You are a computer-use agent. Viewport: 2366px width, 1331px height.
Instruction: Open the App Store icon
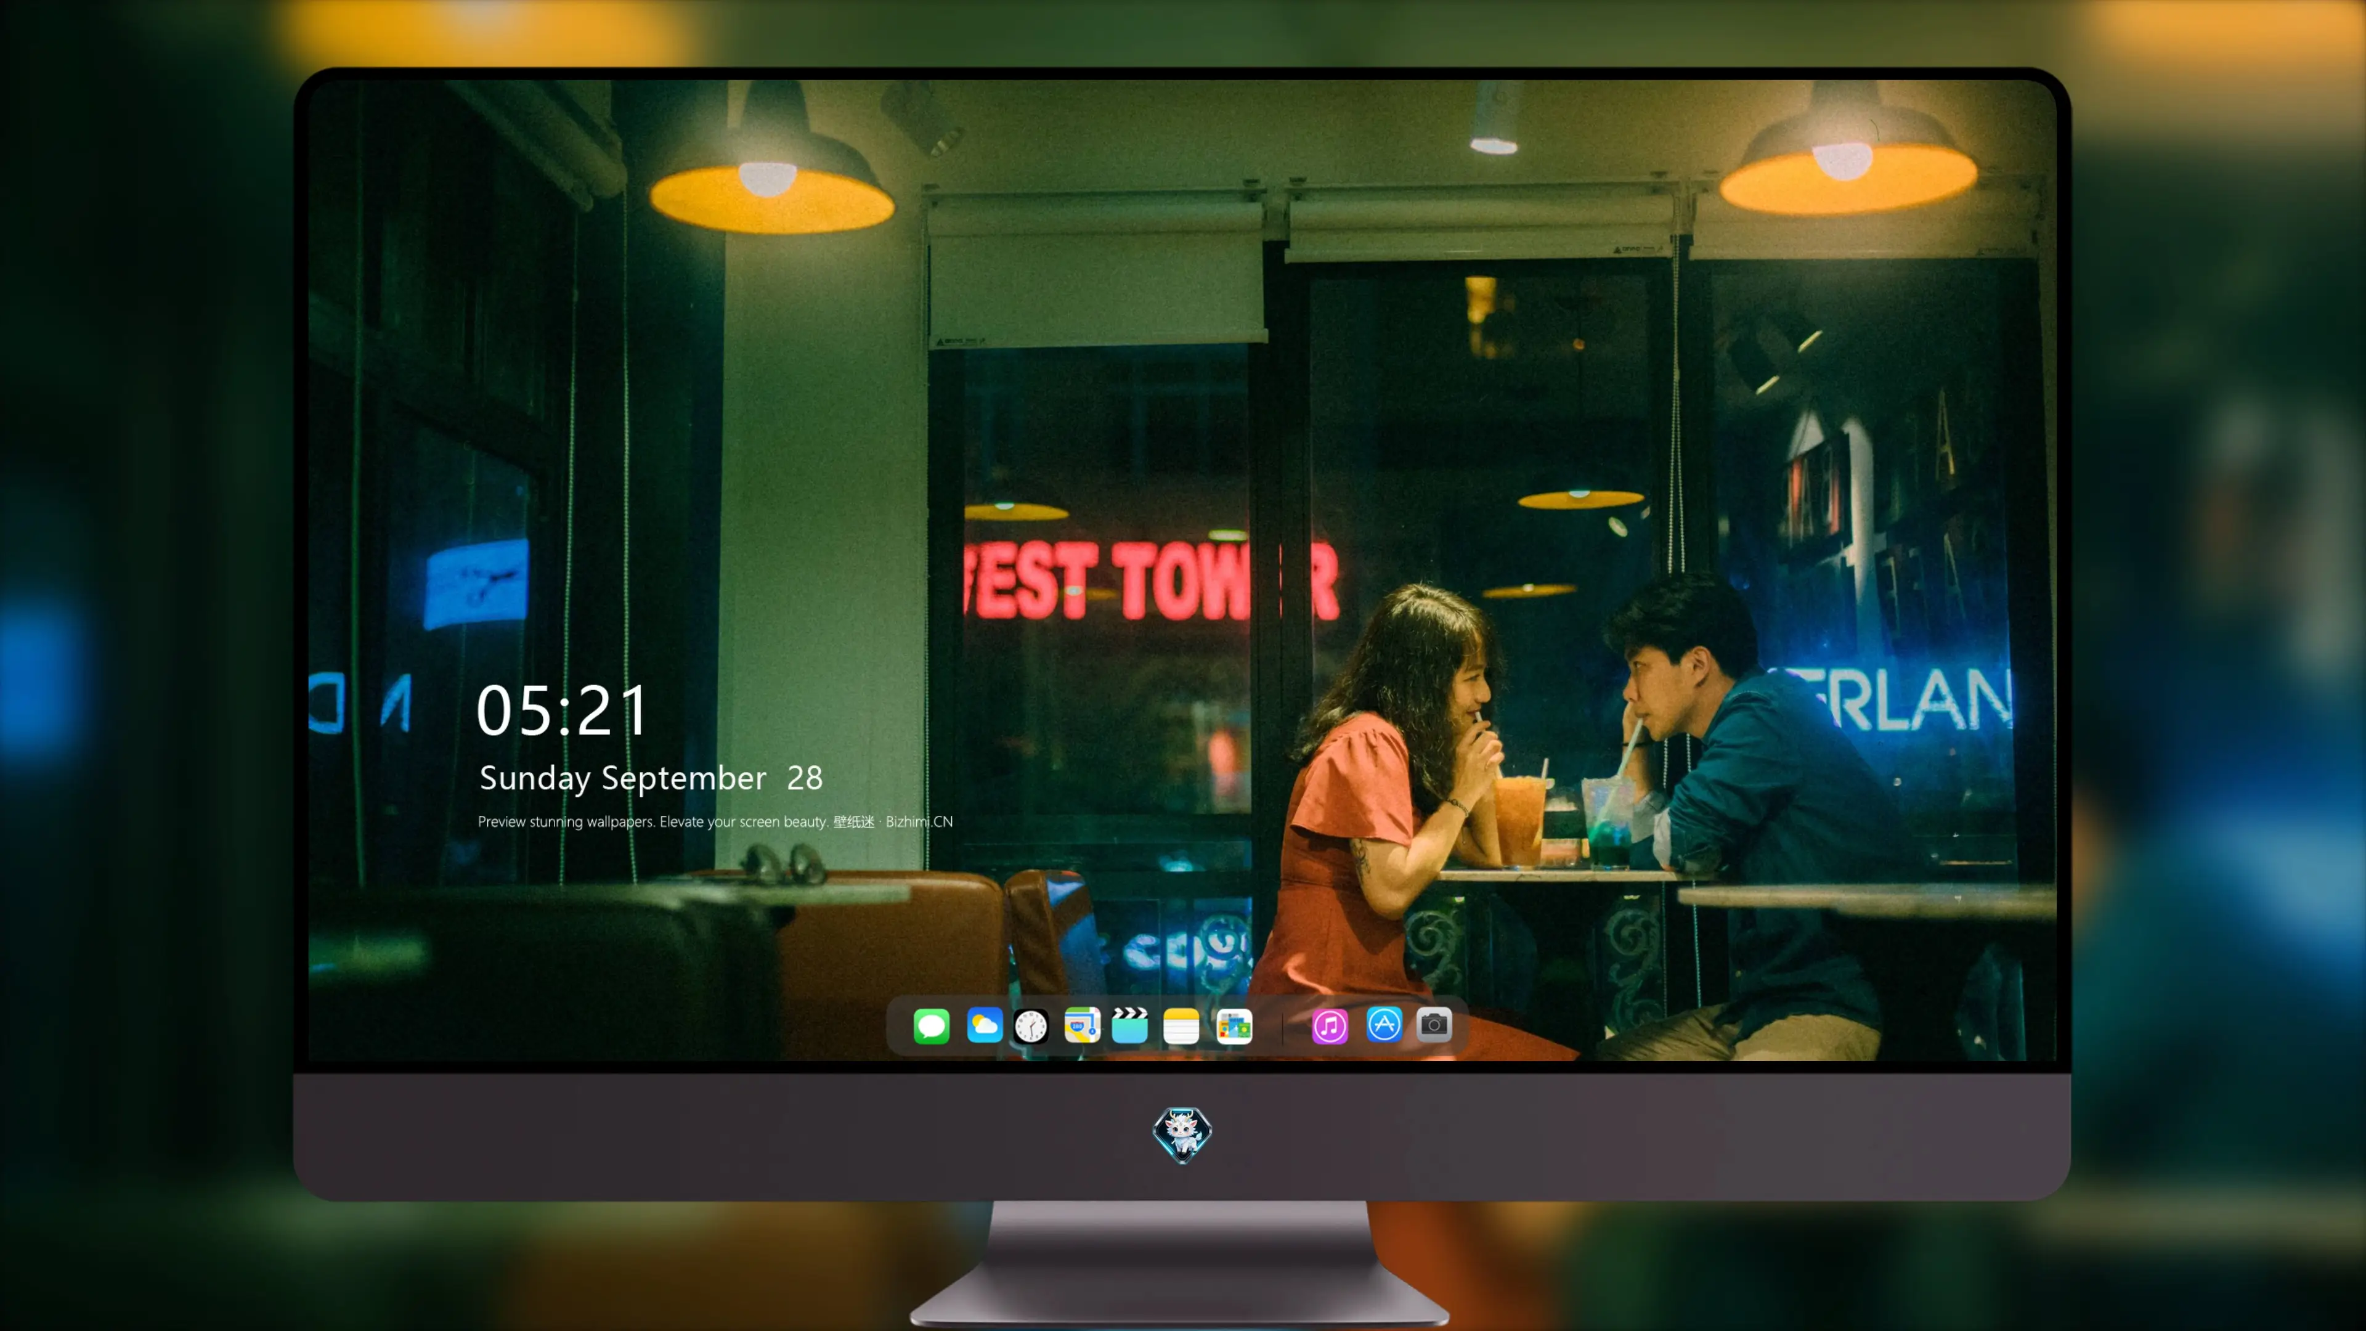click(1383, 1024)
